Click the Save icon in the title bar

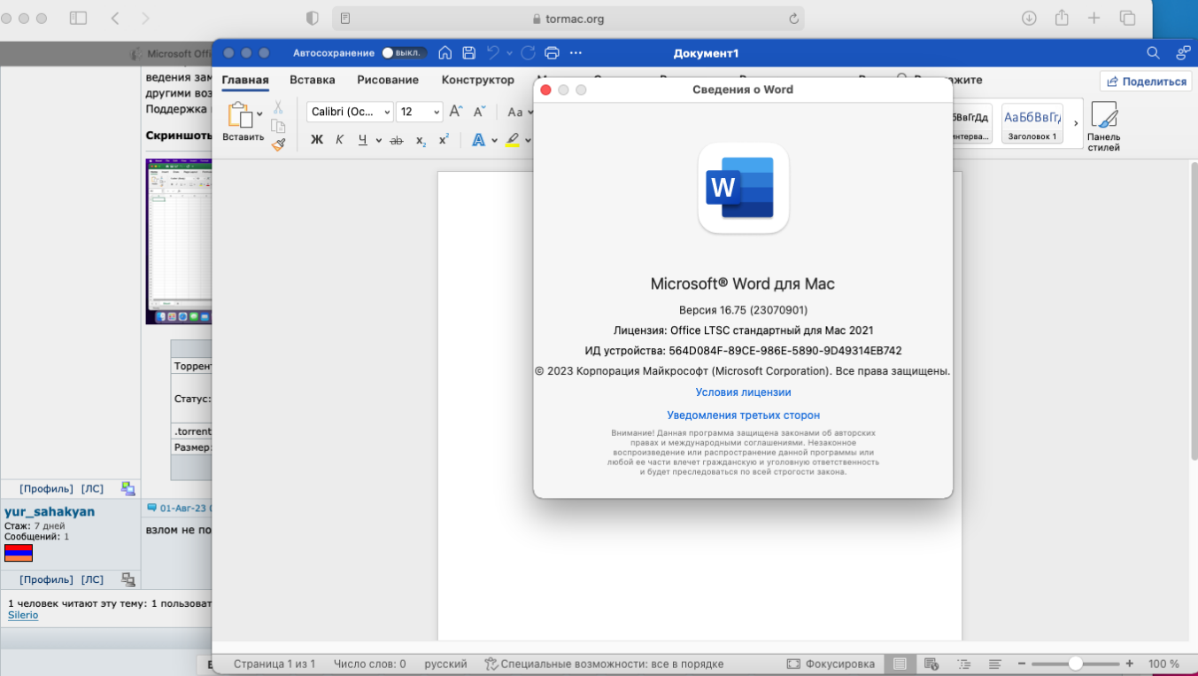(x=469, y=53)
